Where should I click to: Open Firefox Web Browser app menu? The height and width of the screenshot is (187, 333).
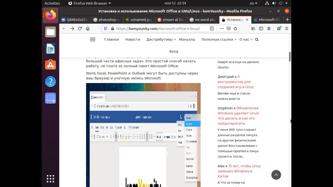pos(89,3)
